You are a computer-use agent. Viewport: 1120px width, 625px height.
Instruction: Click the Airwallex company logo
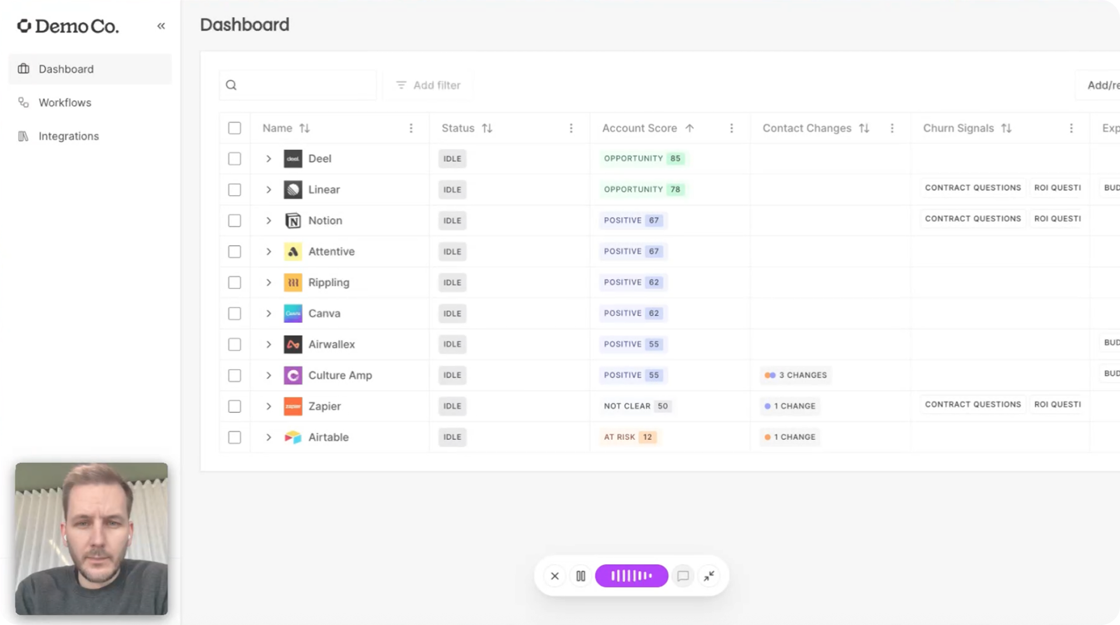(293, 345)
